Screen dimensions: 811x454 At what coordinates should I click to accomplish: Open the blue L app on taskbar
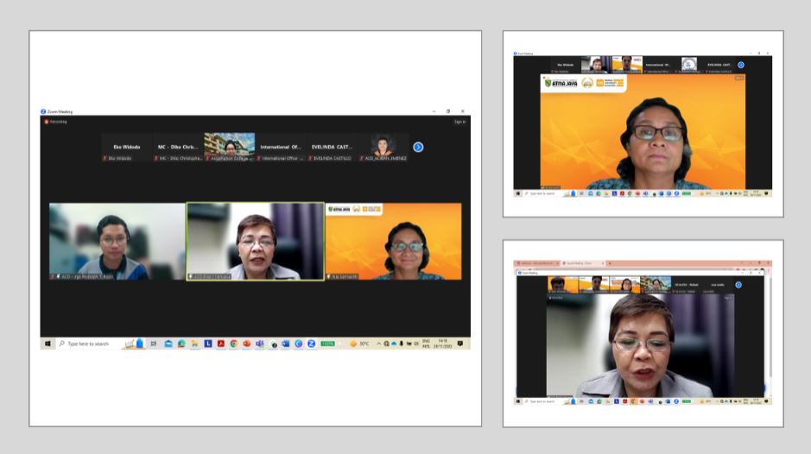208,344
